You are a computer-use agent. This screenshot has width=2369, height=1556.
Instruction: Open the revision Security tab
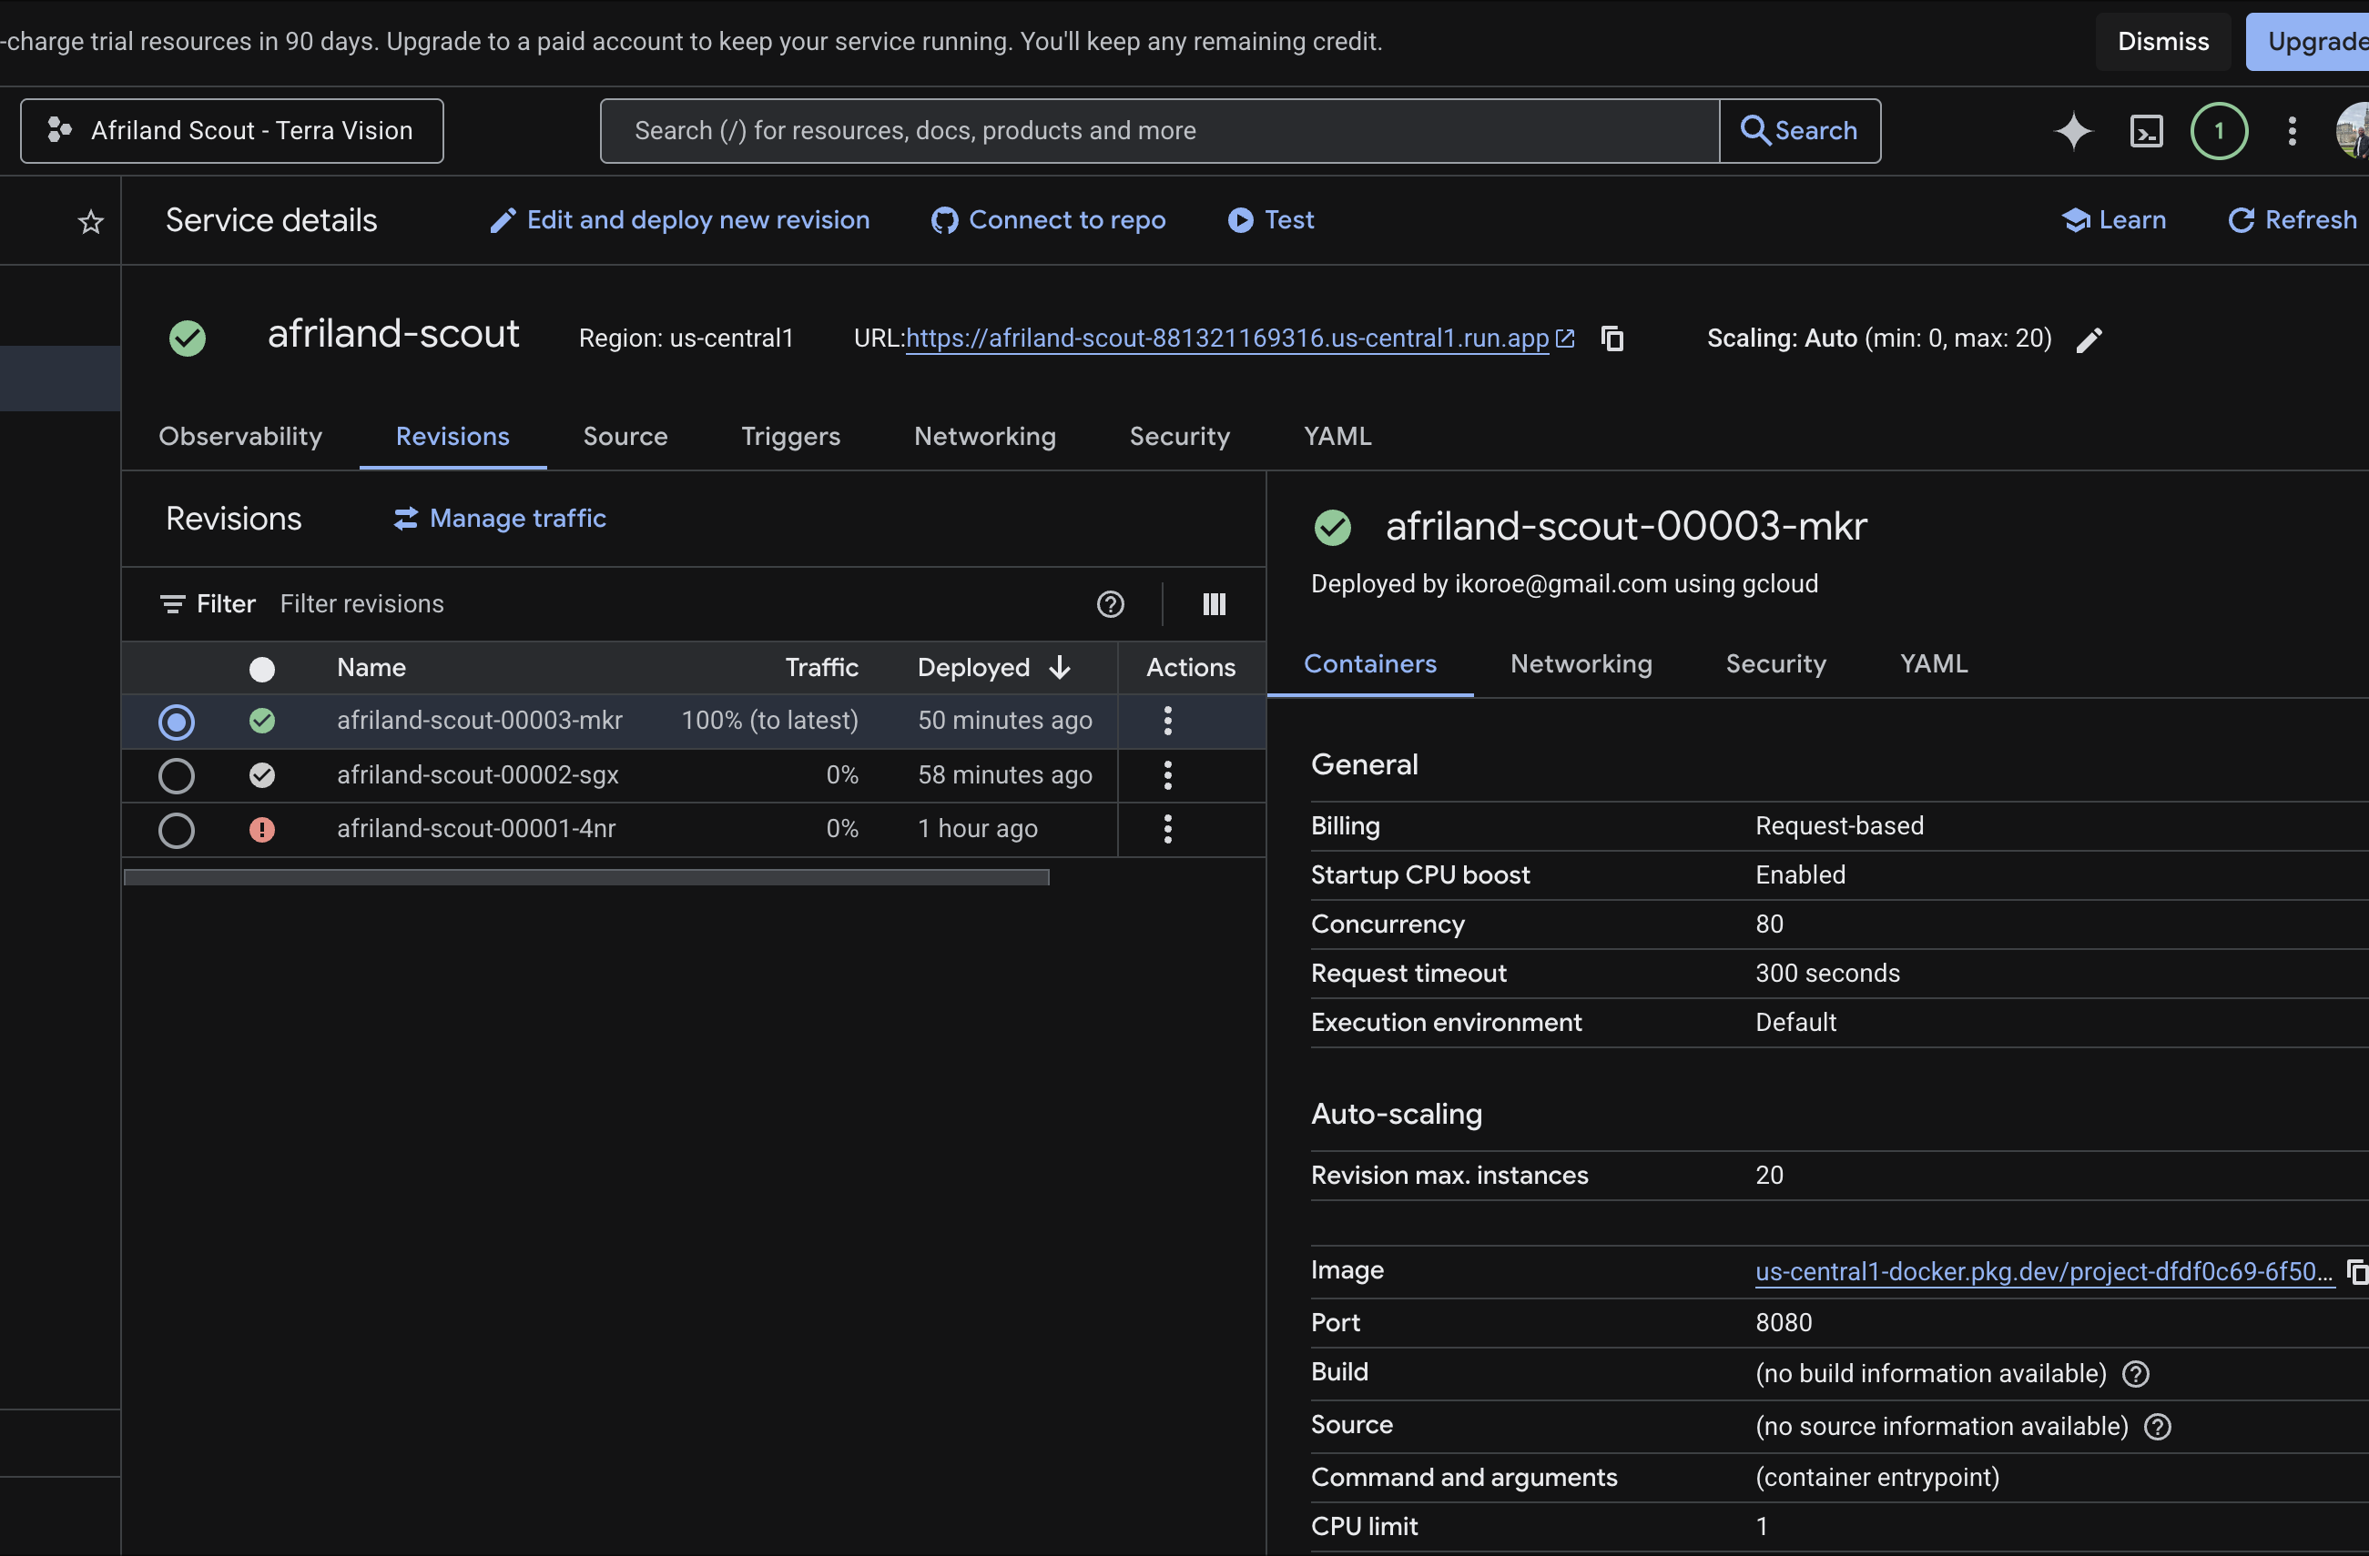1775,663
